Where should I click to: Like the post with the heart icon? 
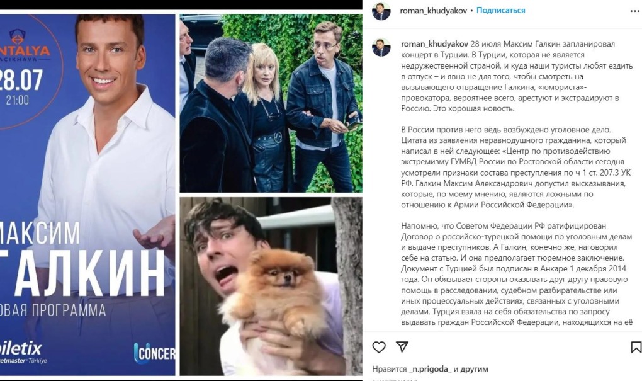coord(379,347)
